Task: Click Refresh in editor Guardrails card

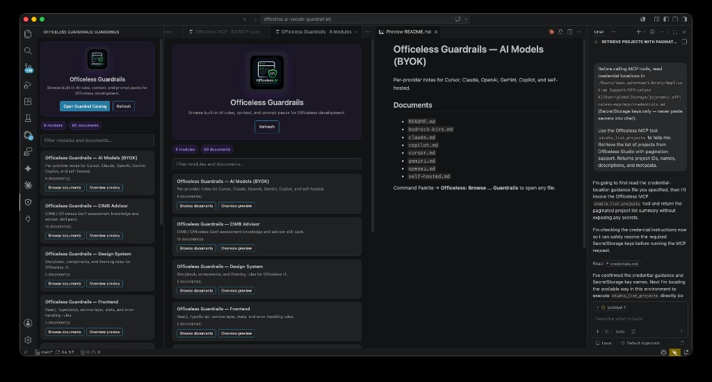Action: pos(267,127)
